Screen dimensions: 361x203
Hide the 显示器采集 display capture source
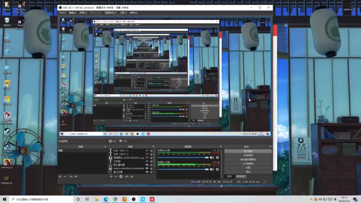tap(147, 165)
